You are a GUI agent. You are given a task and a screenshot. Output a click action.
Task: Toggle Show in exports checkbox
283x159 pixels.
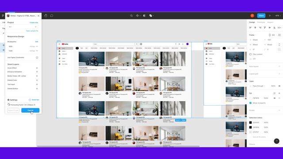[x=251, y=103]
